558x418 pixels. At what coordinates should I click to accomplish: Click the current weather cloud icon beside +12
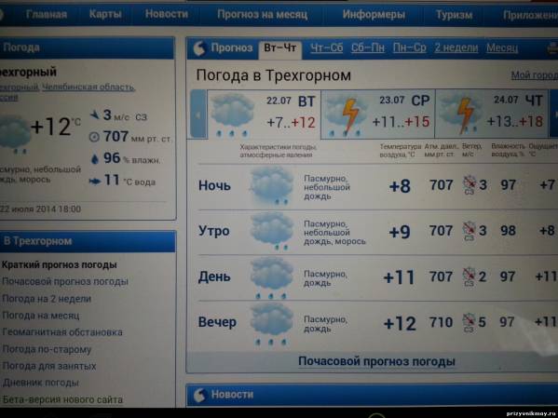coord(15,134)
